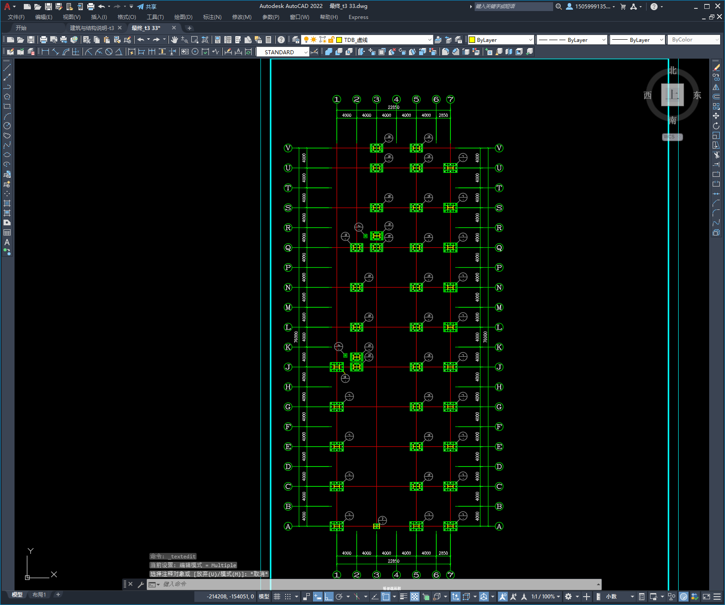The width and height of the screenshot is (725, 605).
Task: Open the Quick Calculator icon
Action: point(268,40)
